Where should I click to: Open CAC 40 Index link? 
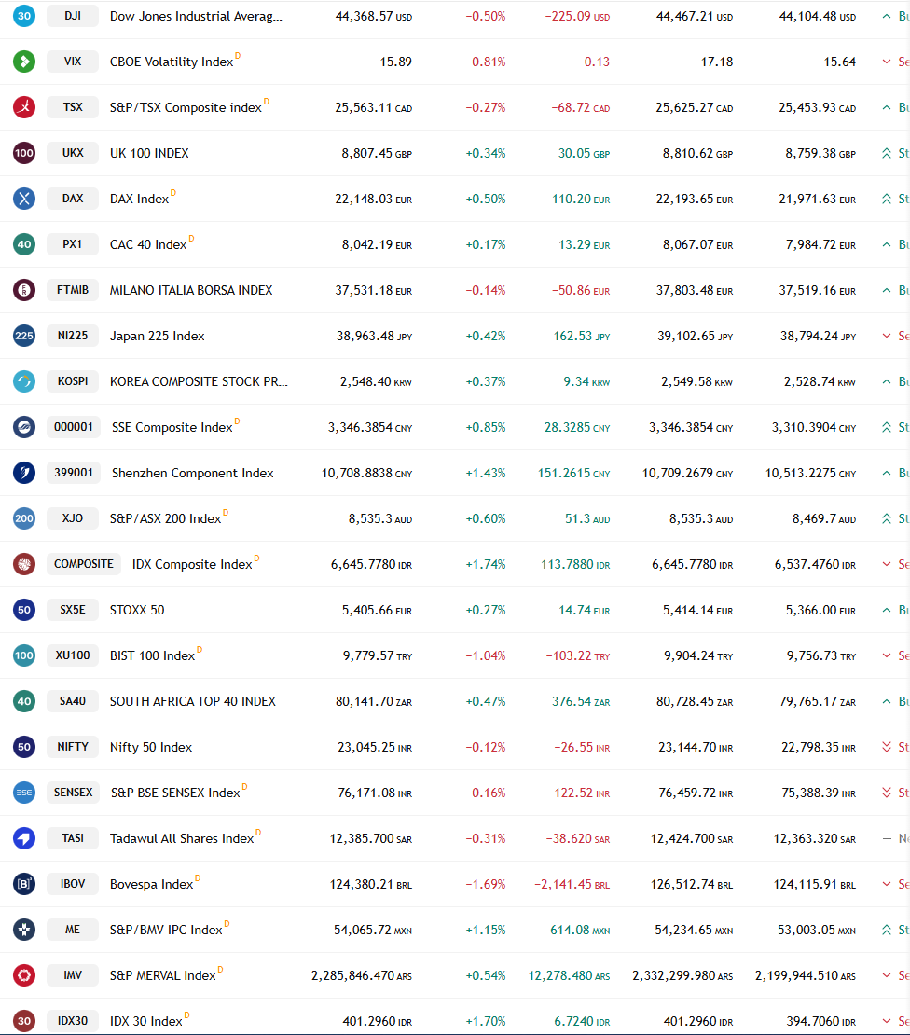(x=148, y=245)
